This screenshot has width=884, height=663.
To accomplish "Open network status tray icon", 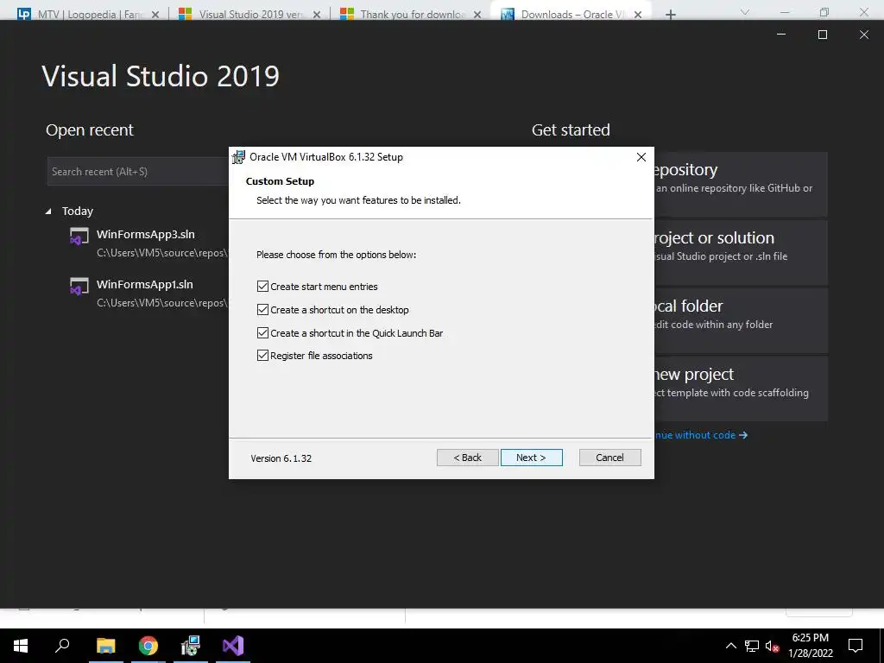I will 752,646.
